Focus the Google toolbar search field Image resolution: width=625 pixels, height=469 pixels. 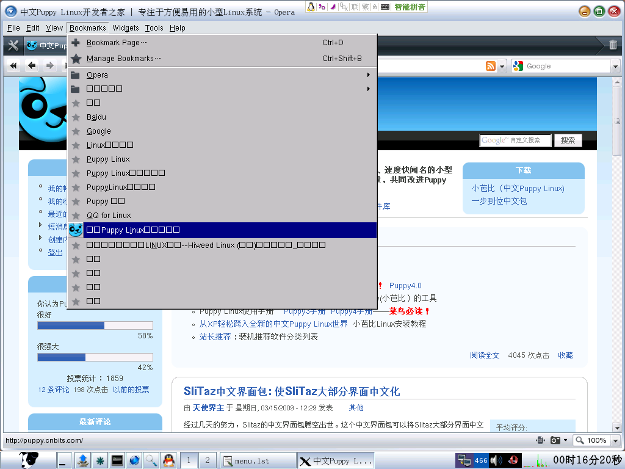pyautogui.click(x=562, y=66)
